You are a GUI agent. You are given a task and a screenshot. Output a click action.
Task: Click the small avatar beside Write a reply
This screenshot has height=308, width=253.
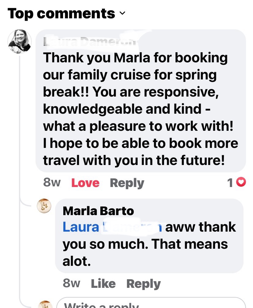click(x=44, y=304)
